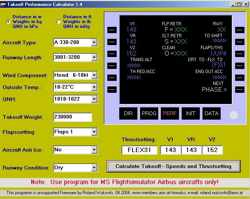Maximize the Takeoff Performance Calculator window

tap(239, 4)
